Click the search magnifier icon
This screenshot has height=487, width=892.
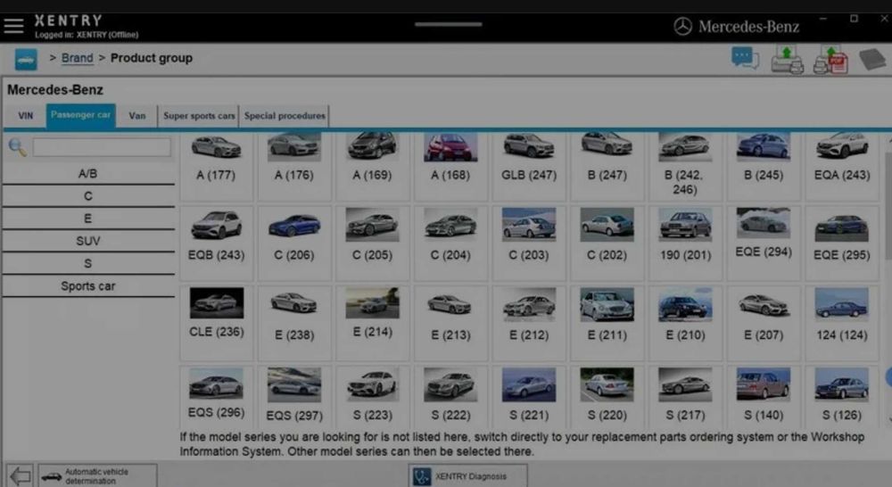[x=18, y=147]
